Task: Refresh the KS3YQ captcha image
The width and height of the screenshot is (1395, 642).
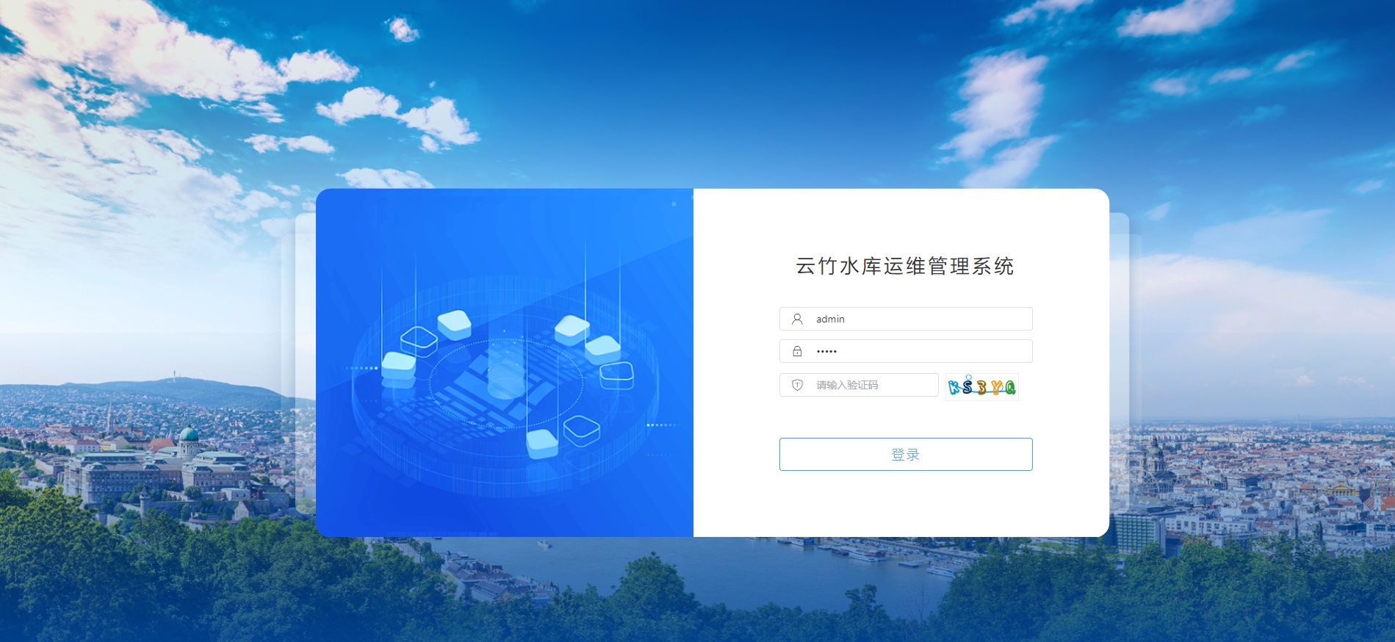Action: (981, 386)
